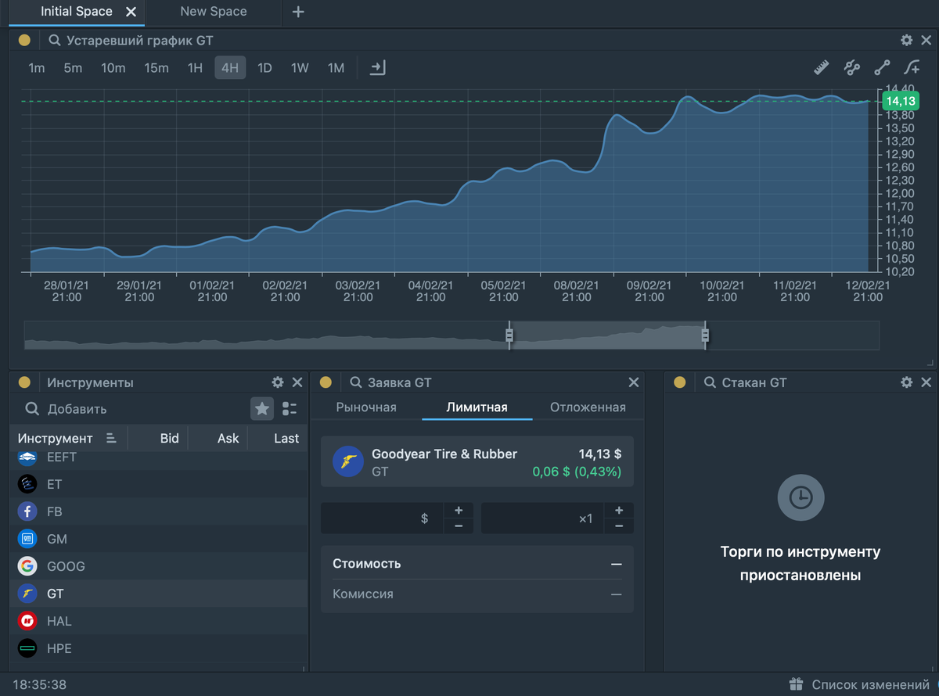The height and width of the screenshot is (696, 939).
Task: Click the limit price input field
Action: coord(382,518)
